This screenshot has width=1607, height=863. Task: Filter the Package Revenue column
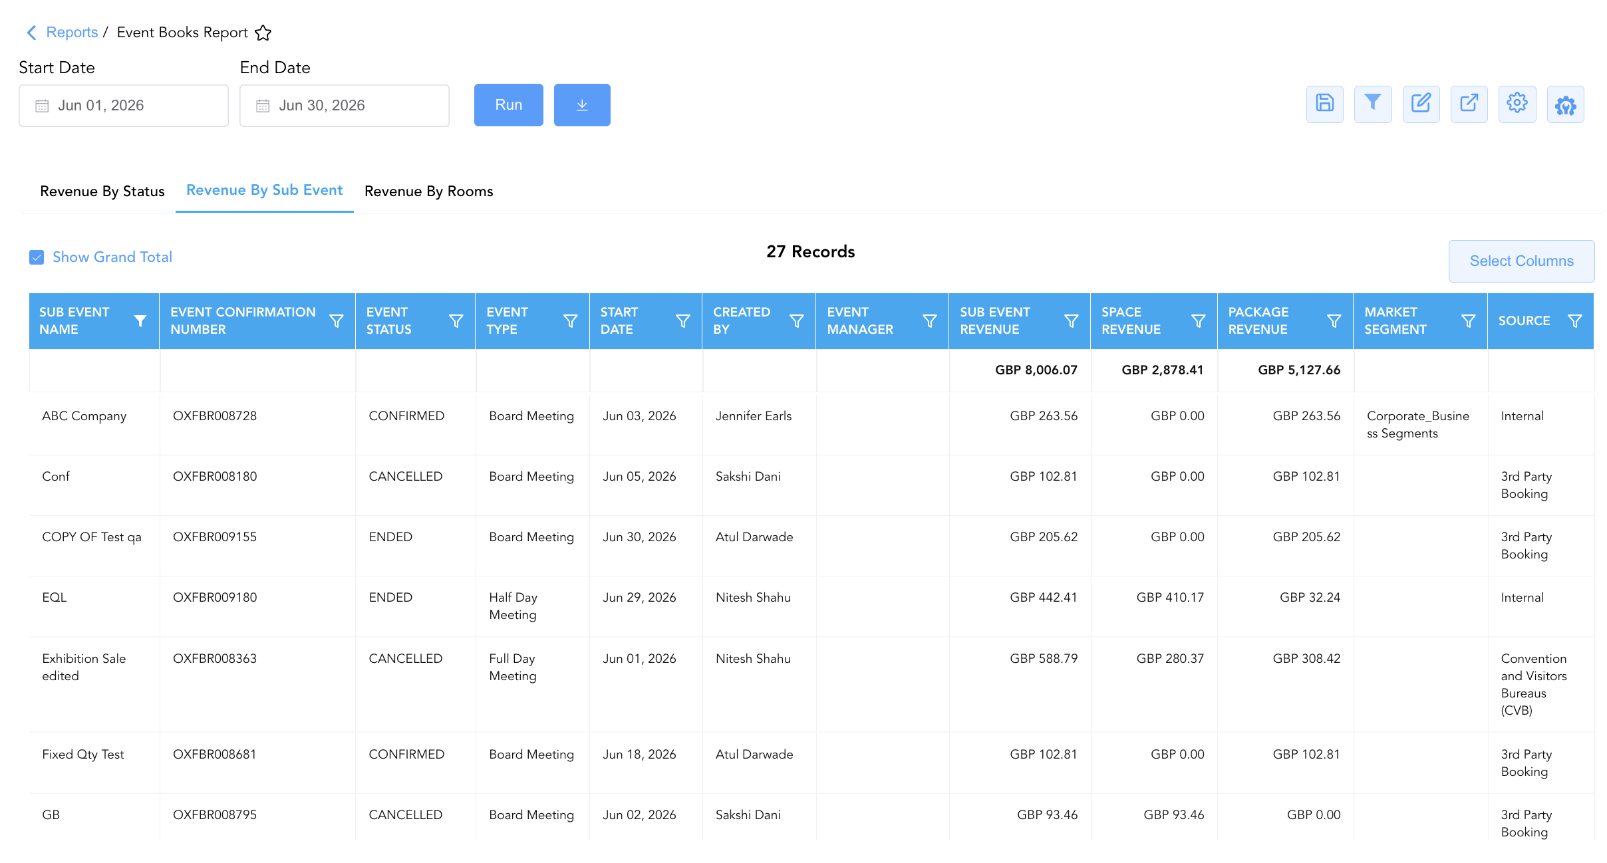tap(1334, 321)
